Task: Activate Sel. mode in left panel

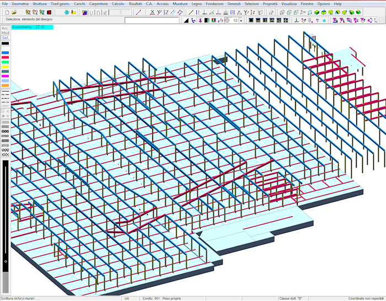Action: [5, 38]
